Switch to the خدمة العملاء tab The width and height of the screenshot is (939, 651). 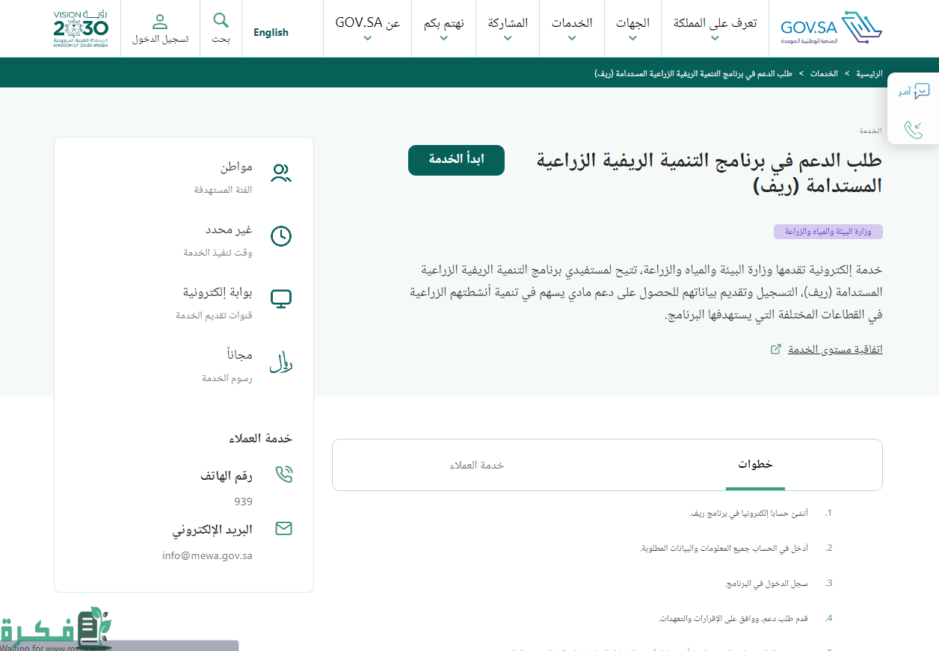coord(477,465)
